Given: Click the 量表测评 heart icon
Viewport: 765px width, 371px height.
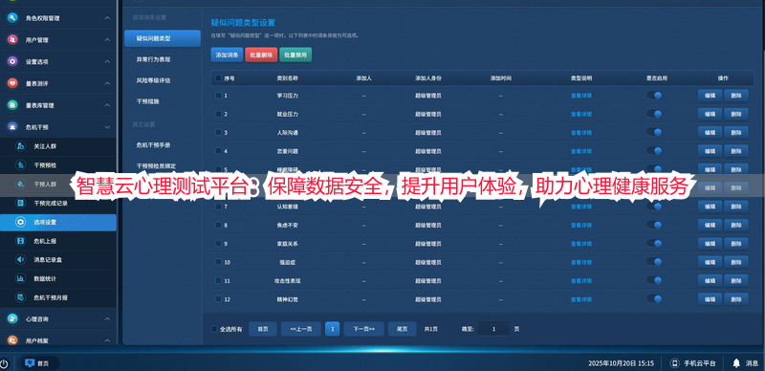Looking at the screenshot, I should pos(12,83).
